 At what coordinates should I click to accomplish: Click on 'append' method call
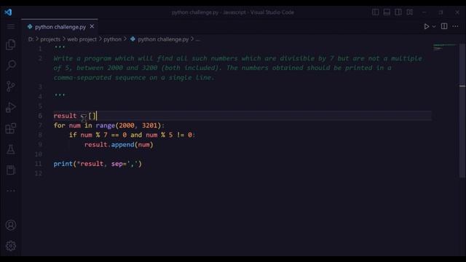click(122, 145)
